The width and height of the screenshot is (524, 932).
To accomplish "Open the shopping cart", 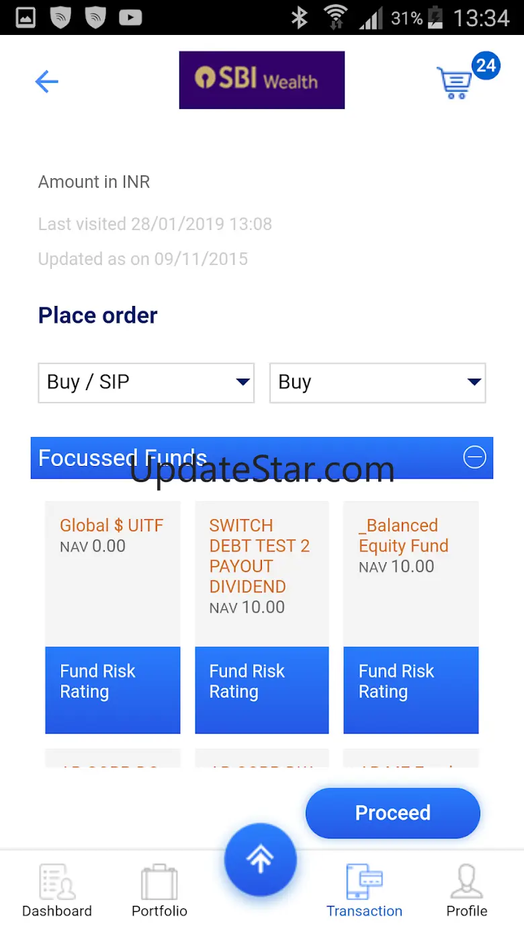I will click(x=455, y=83).
